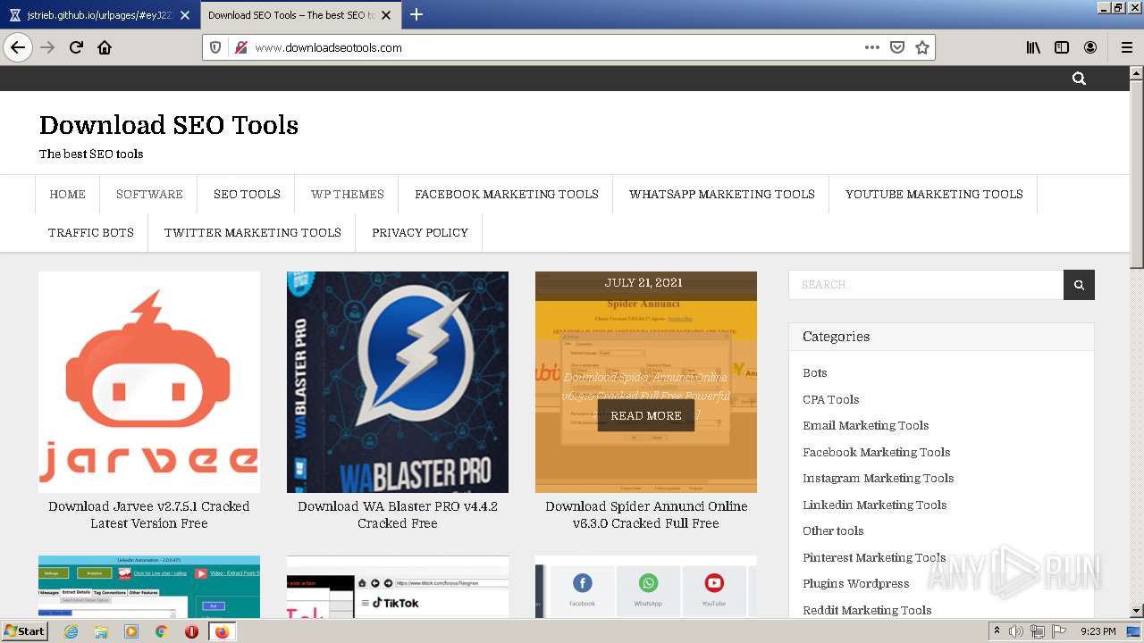Screen dimensions: 1144x643
Task: Open Download Spider Annunci Online v6.3.0 link
Action: [646, 514]
